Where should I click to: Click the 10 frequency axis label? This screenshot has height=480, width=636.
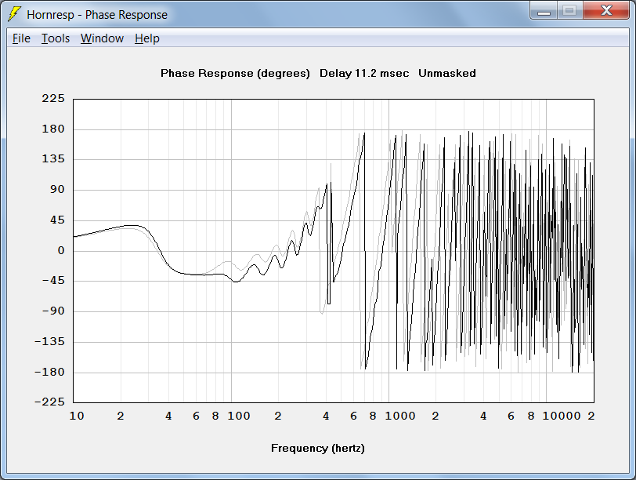[77, 416]
